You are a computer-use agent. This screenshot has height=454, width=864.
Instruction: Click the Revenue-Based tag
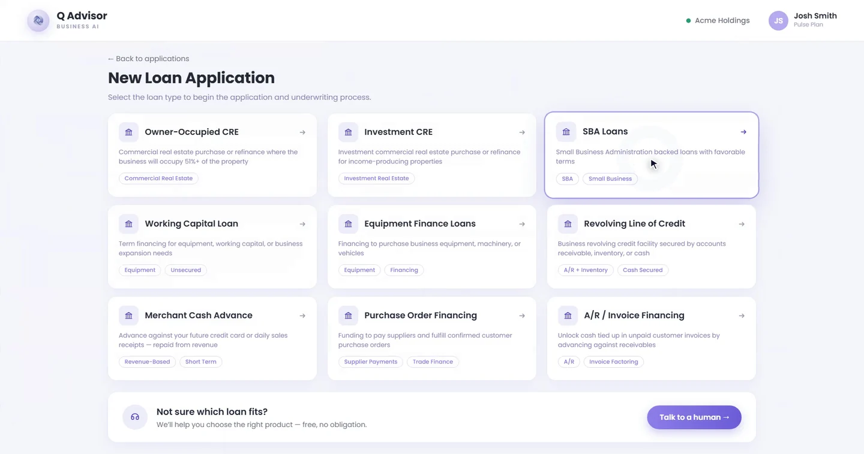(147, 362)
